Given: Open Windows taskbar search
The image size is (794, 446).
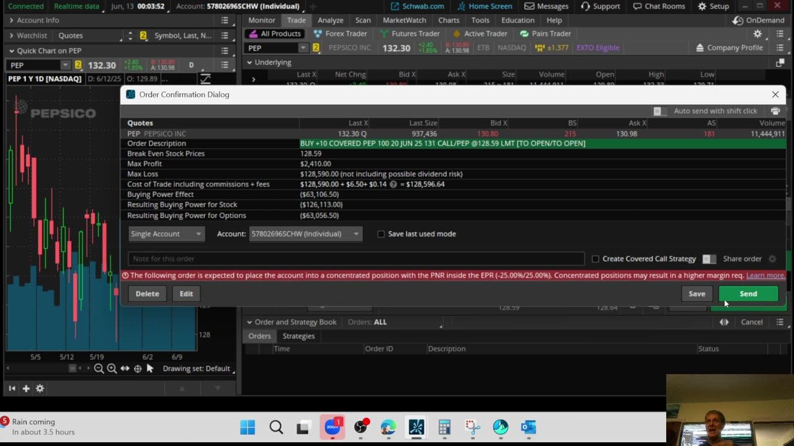Looking at the screenshot, I should pyautogui.click(x=276, y=427).
